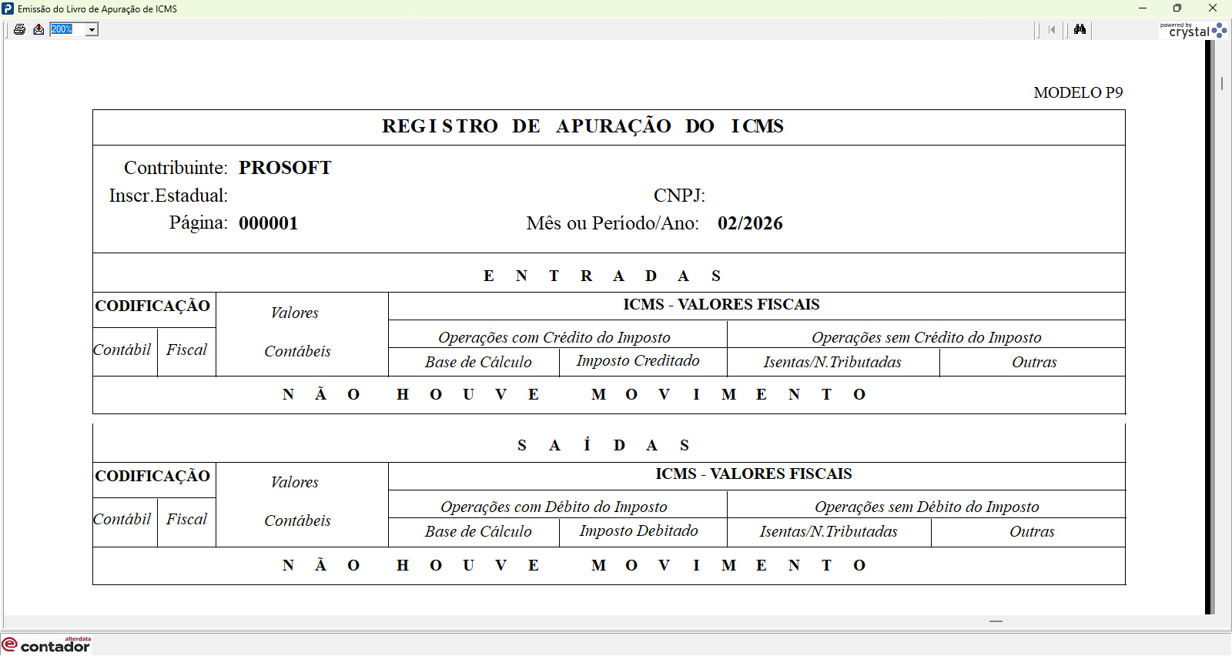
Task: Click the SAÍDAS section heading
Action: [x=604, y=445]
